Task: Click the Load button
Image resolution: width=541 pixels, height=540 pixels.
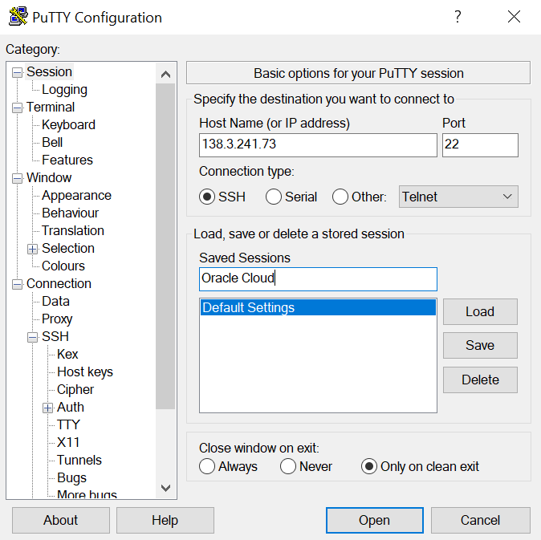Action: coord(479,311)
